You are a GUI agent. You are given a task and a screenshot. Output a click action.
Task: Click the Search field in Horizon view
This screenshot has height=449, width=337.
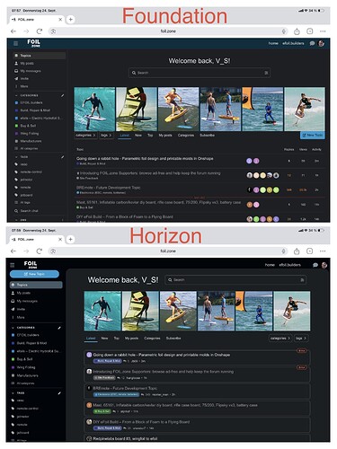click(235, 280)
